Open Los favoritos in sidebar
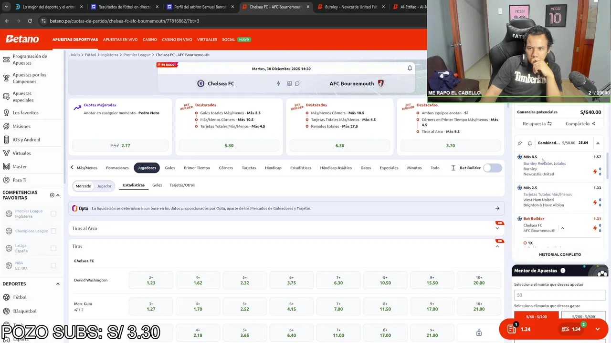The height and width of the screenshot is (343, 611). coord(25,113)
